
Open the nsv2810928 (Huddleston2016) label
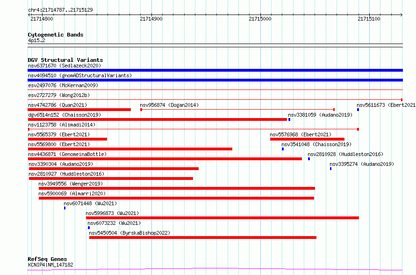pyautogui.click(x=345, y=154)
